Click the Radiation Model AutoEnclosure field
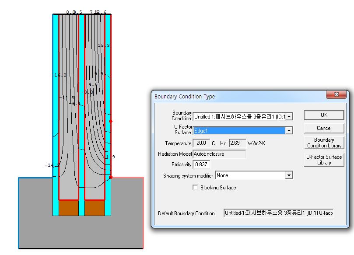 (x=219, y=154)
